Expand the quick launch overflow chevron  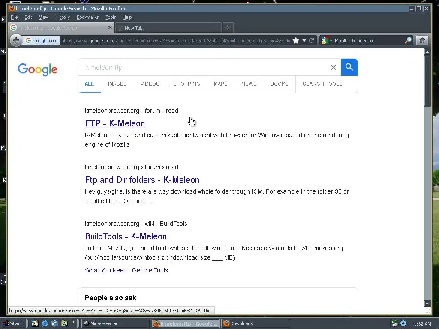pos(74,322)
